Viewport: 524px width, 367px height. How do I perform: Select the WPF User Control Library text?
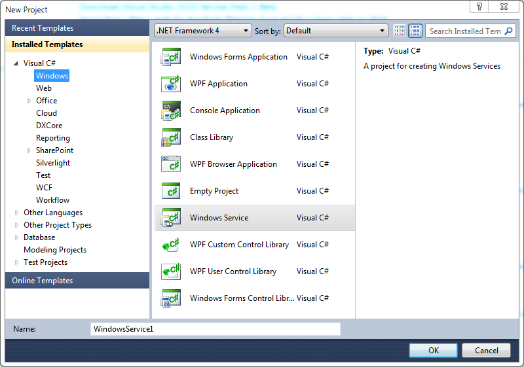(233, 271)
